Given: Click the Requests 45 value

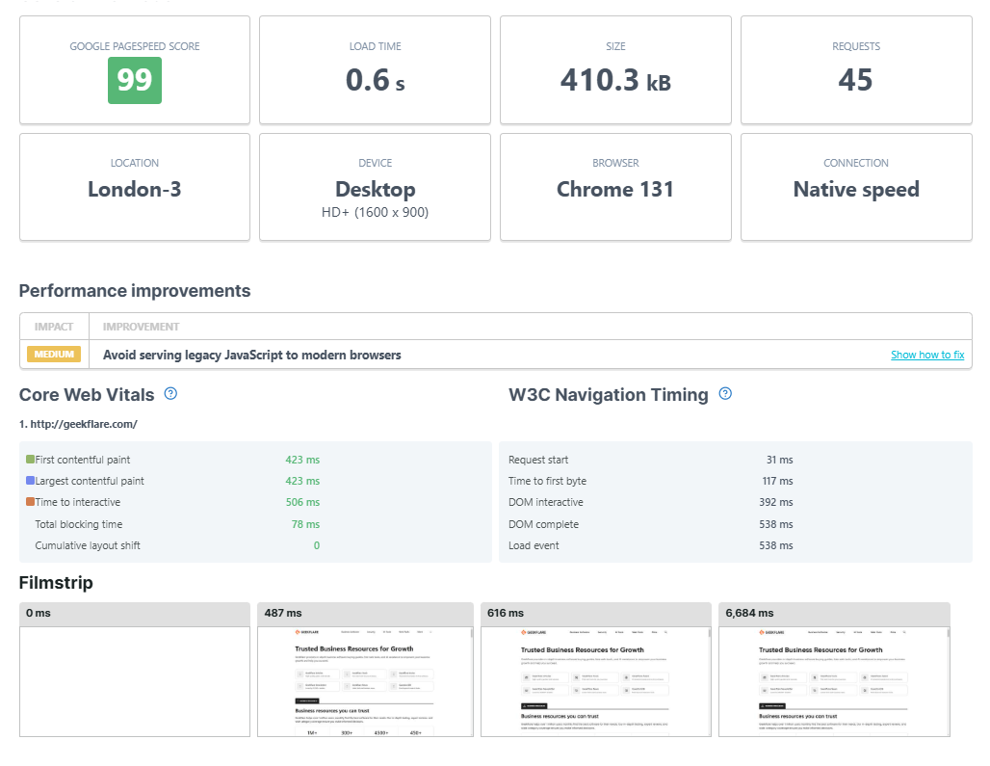Looking at the screenshot, I should tap(855, 80).
